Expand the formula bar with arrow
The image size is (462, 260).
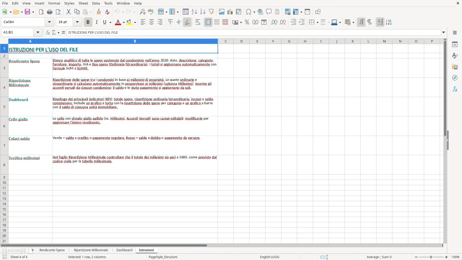pos(444,32)
